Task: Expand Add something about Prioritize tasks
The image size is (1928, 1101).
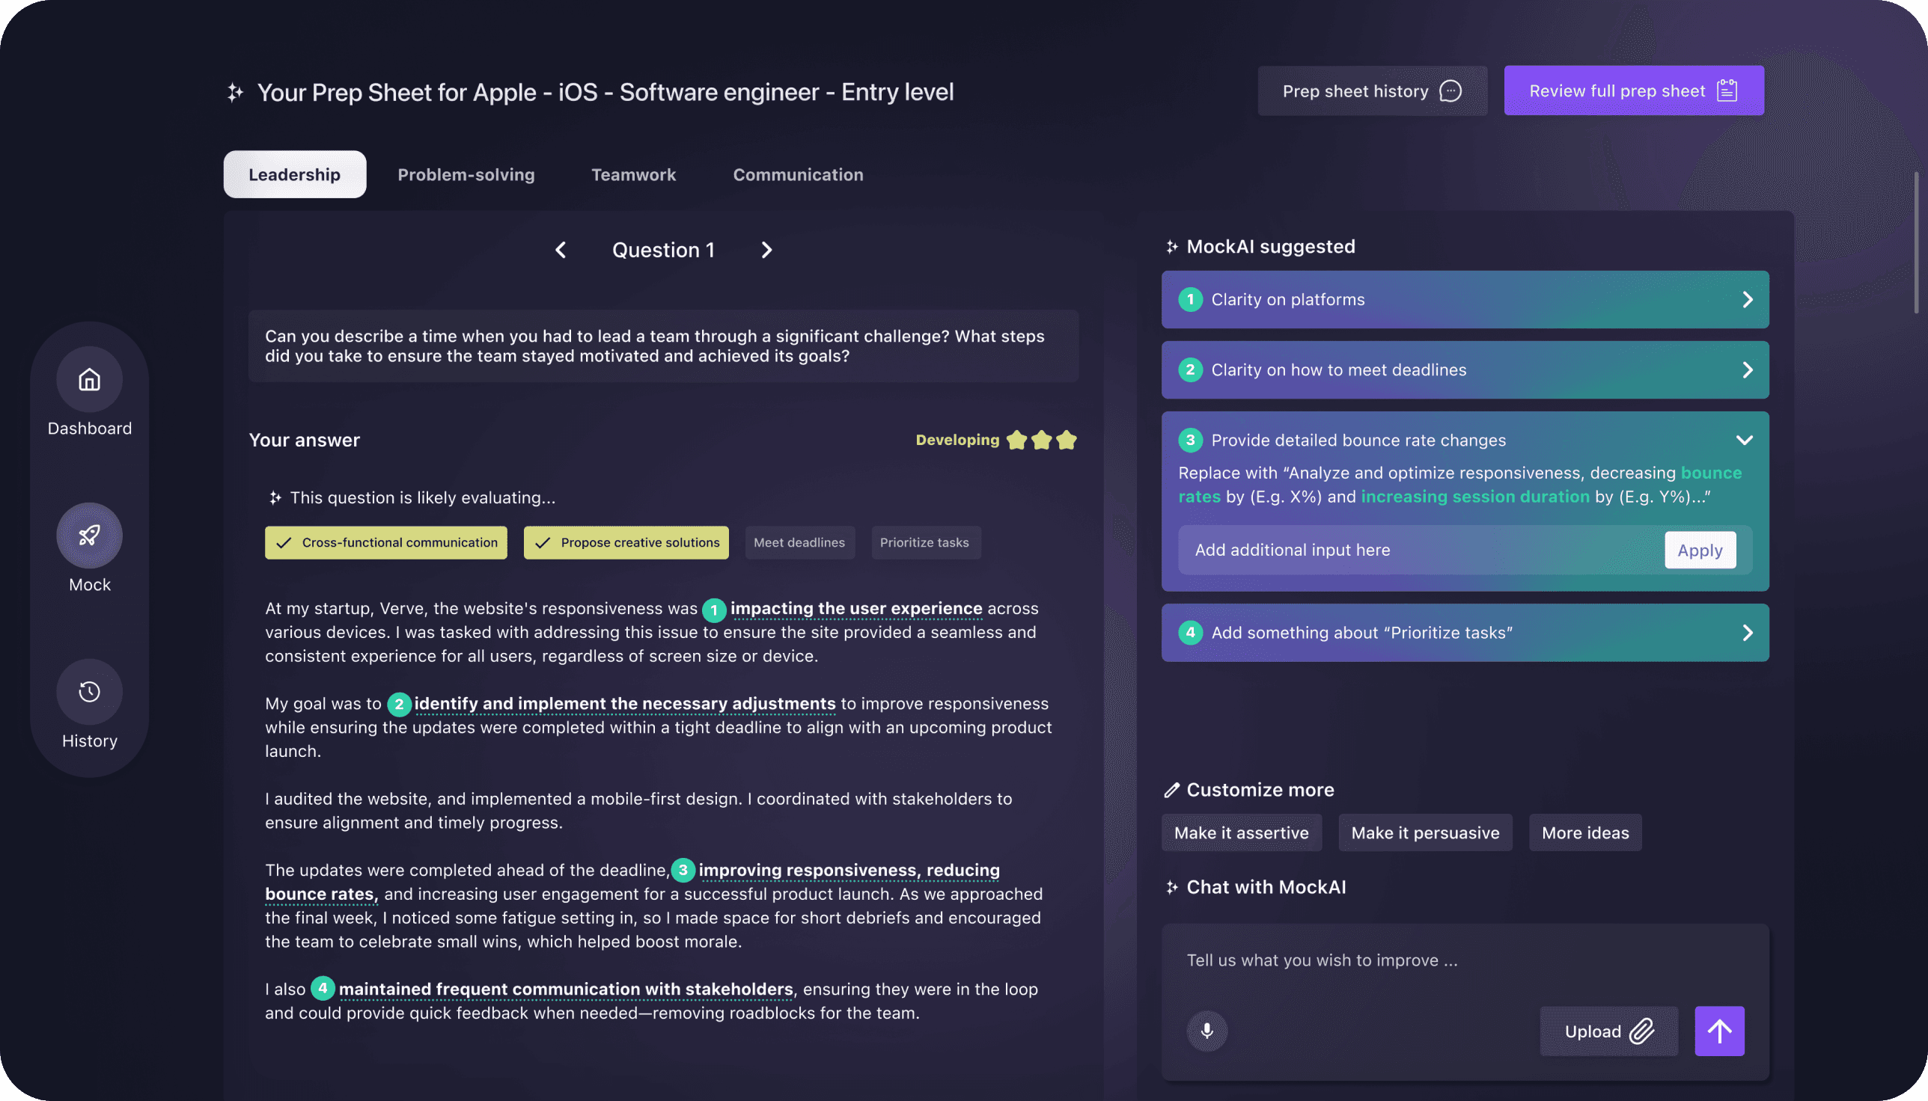Action: click(1465, 632)
